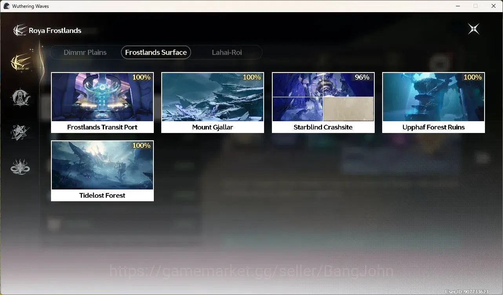Click the Tidelost Forest label

(x=102, y=195)
